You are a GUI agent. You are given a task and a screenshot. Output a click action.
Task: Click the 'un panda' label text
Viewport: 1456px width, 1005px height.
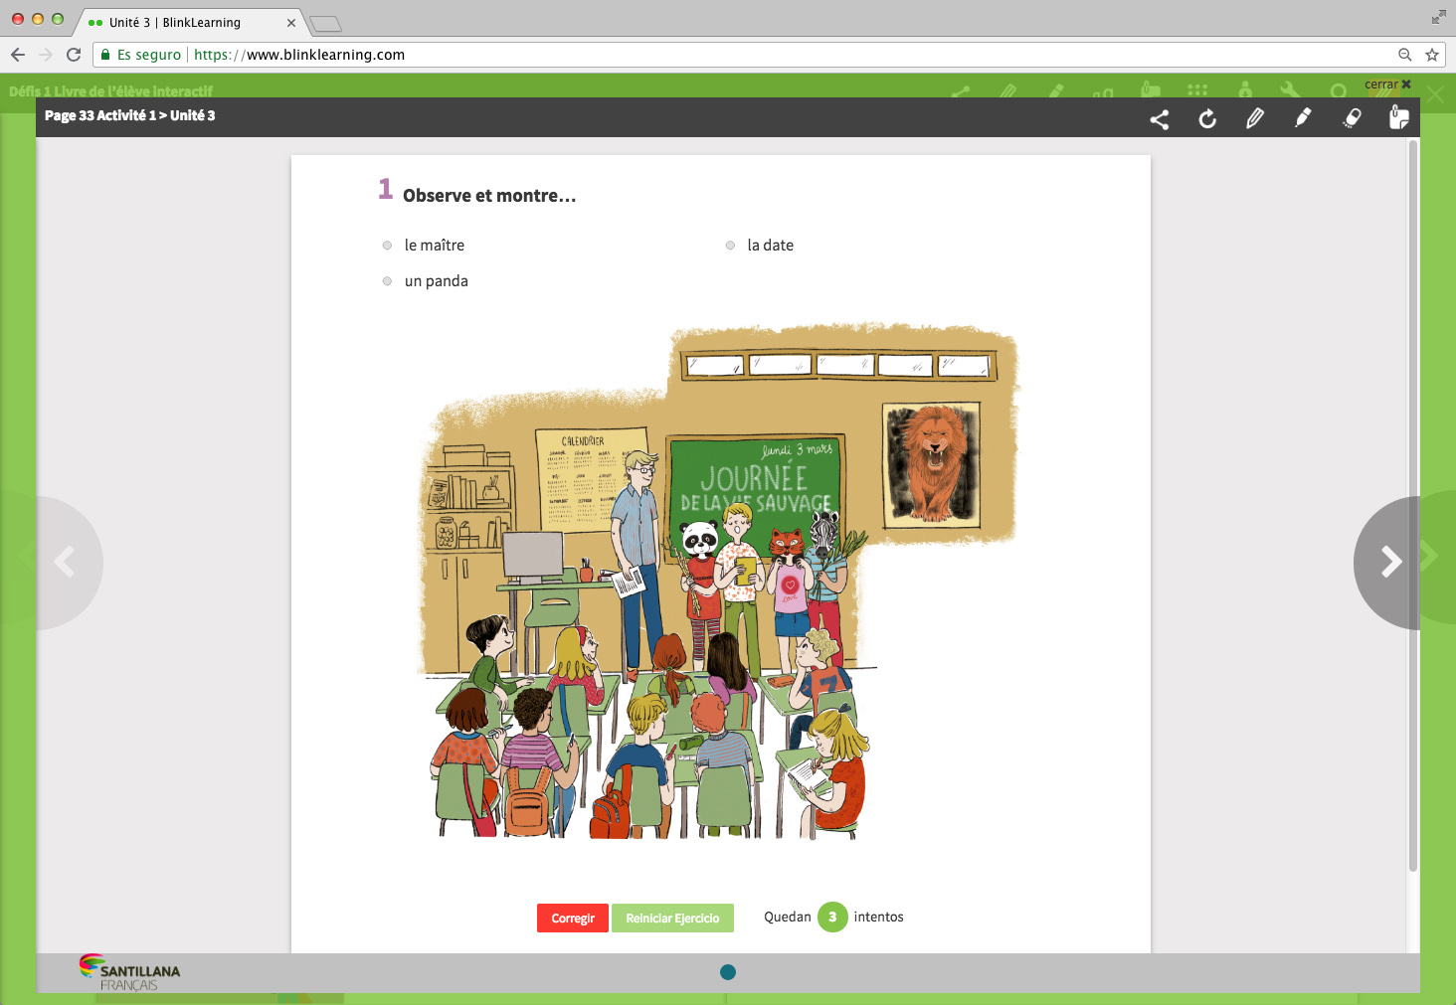(x=437, y=281)
